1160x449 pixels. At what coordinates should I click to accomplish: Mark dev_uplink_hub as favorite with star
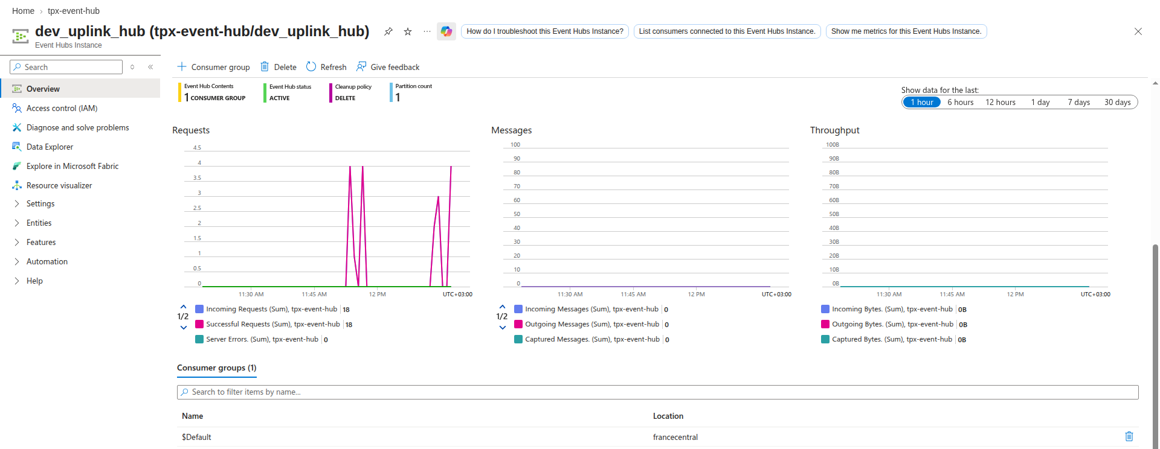point(408,31)
